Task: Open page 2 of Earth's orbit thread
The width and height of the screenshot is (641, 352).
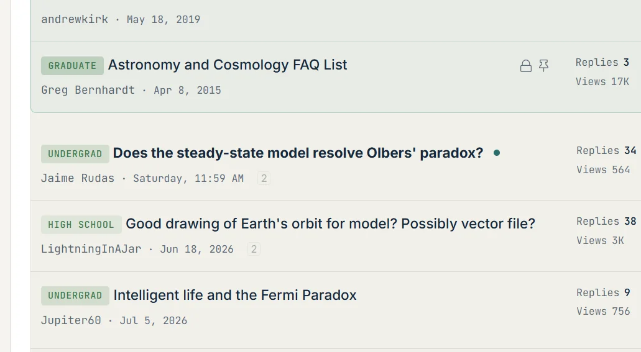Action: pos(254,249)
